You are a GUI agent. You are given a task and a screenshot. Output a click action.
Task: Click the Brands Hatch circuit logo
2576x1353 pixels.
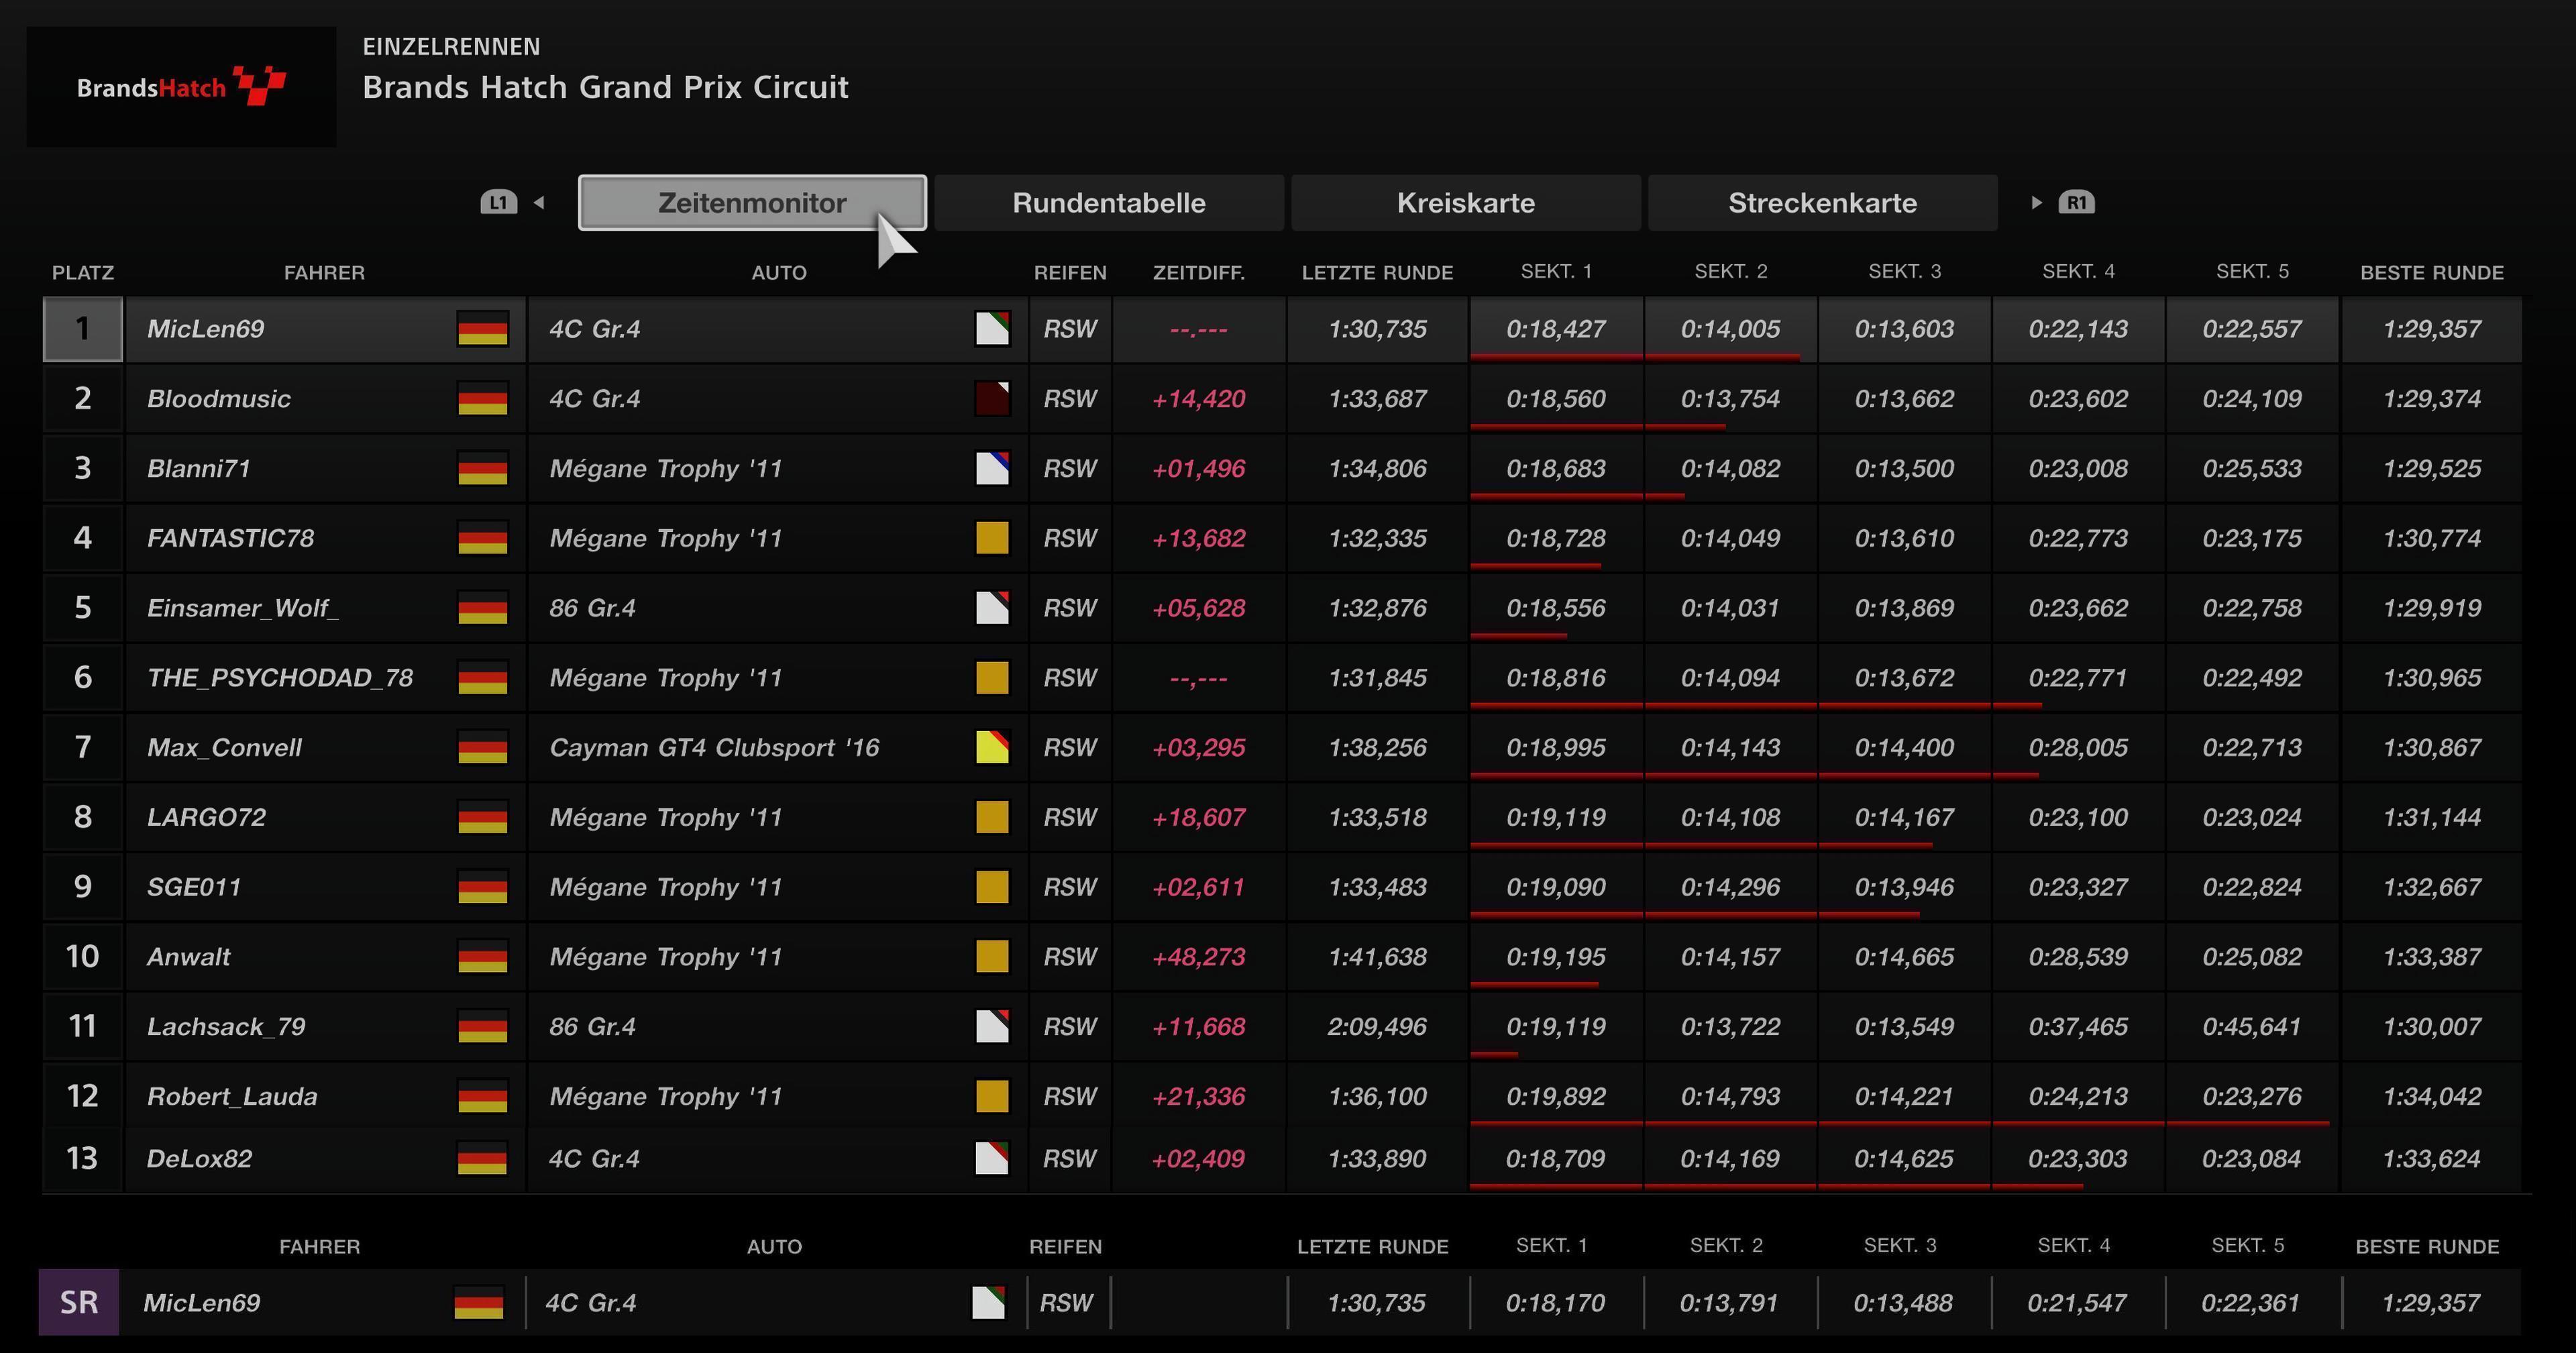(x=181, y=87)
